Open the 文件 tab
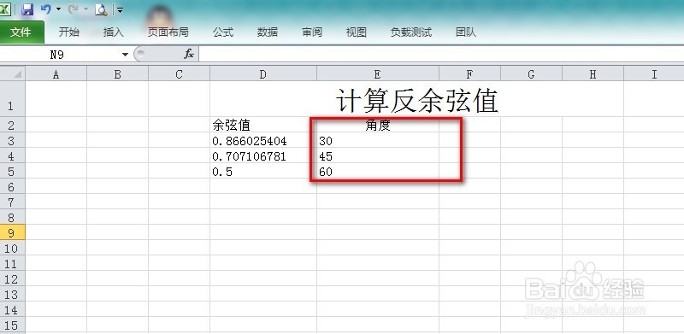 21,32
